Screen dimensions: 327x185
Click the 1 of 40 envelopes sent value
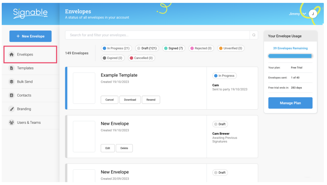pos(295,78)
